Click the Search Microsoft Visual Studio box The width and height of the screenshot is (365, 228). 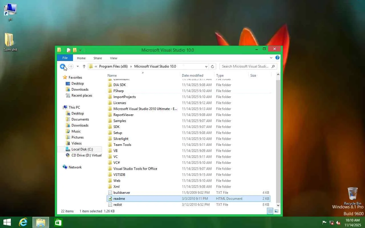click(x=248, y=66)
